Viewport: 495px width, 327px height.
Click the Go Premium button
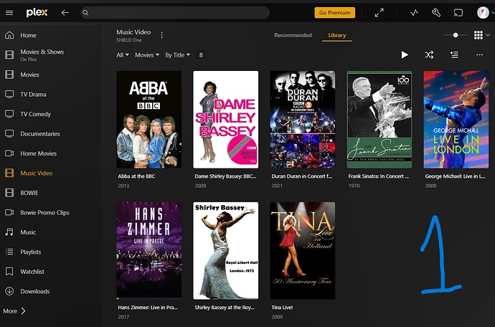point(334,13)
